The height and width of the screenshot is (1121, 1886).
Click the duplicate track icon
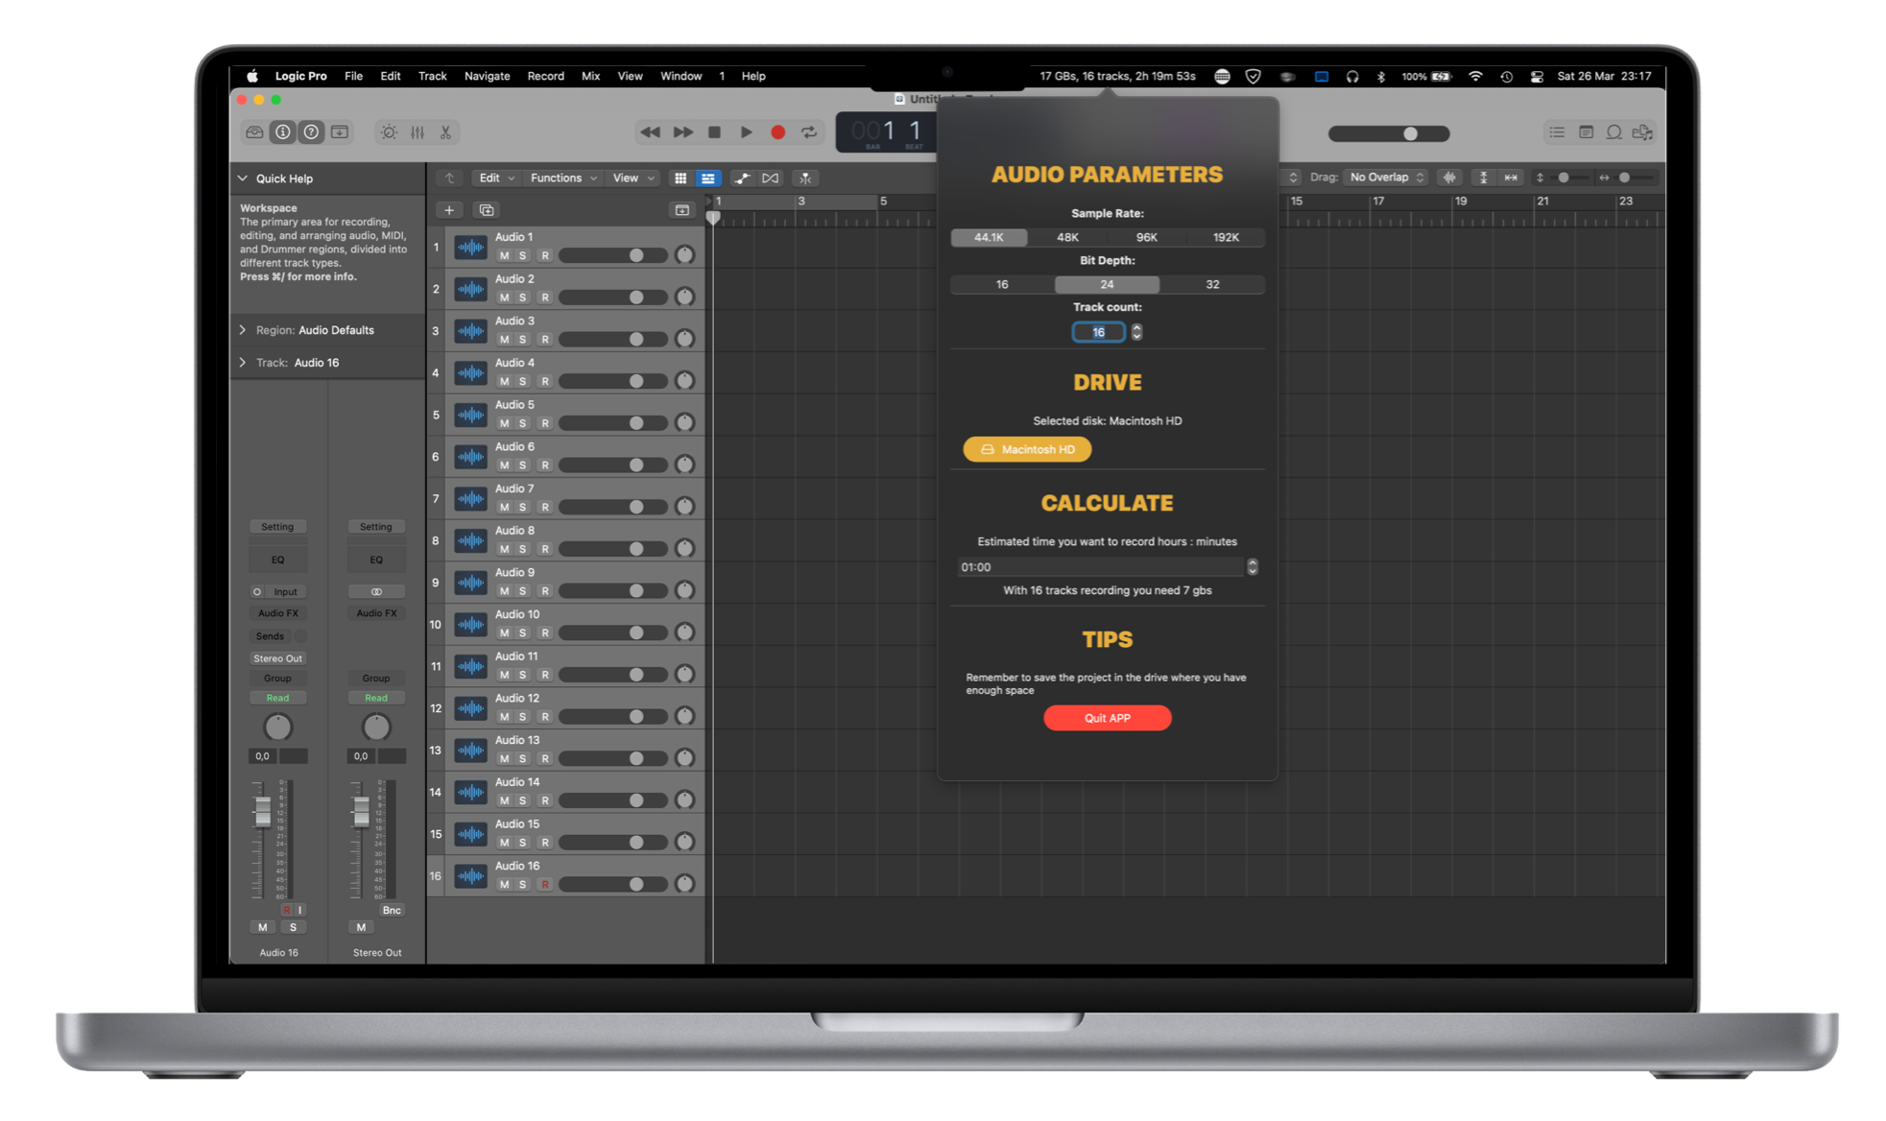click(487, 210)
